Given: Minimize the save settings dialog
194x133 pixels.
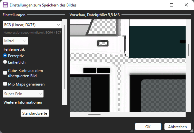Looking at the screenshot, I should tap(157, 5).
